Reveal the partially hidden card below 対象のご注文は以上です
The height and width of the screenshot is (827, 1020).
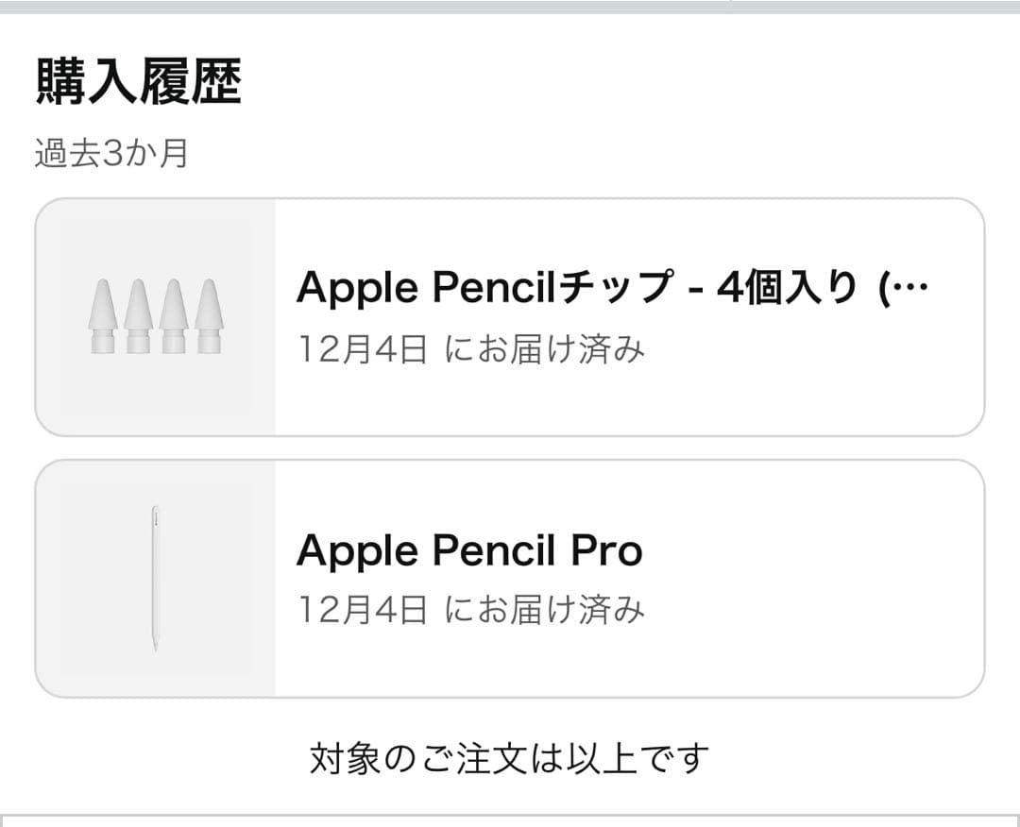(510, 819)
